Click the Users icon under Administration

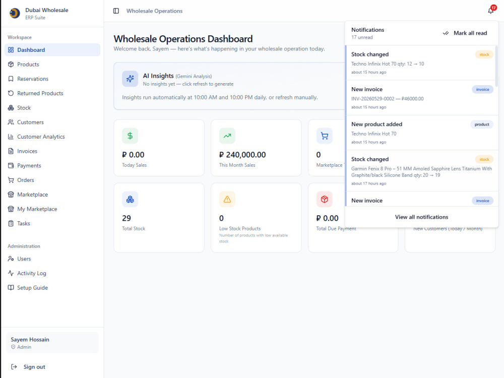click(11, 259)
